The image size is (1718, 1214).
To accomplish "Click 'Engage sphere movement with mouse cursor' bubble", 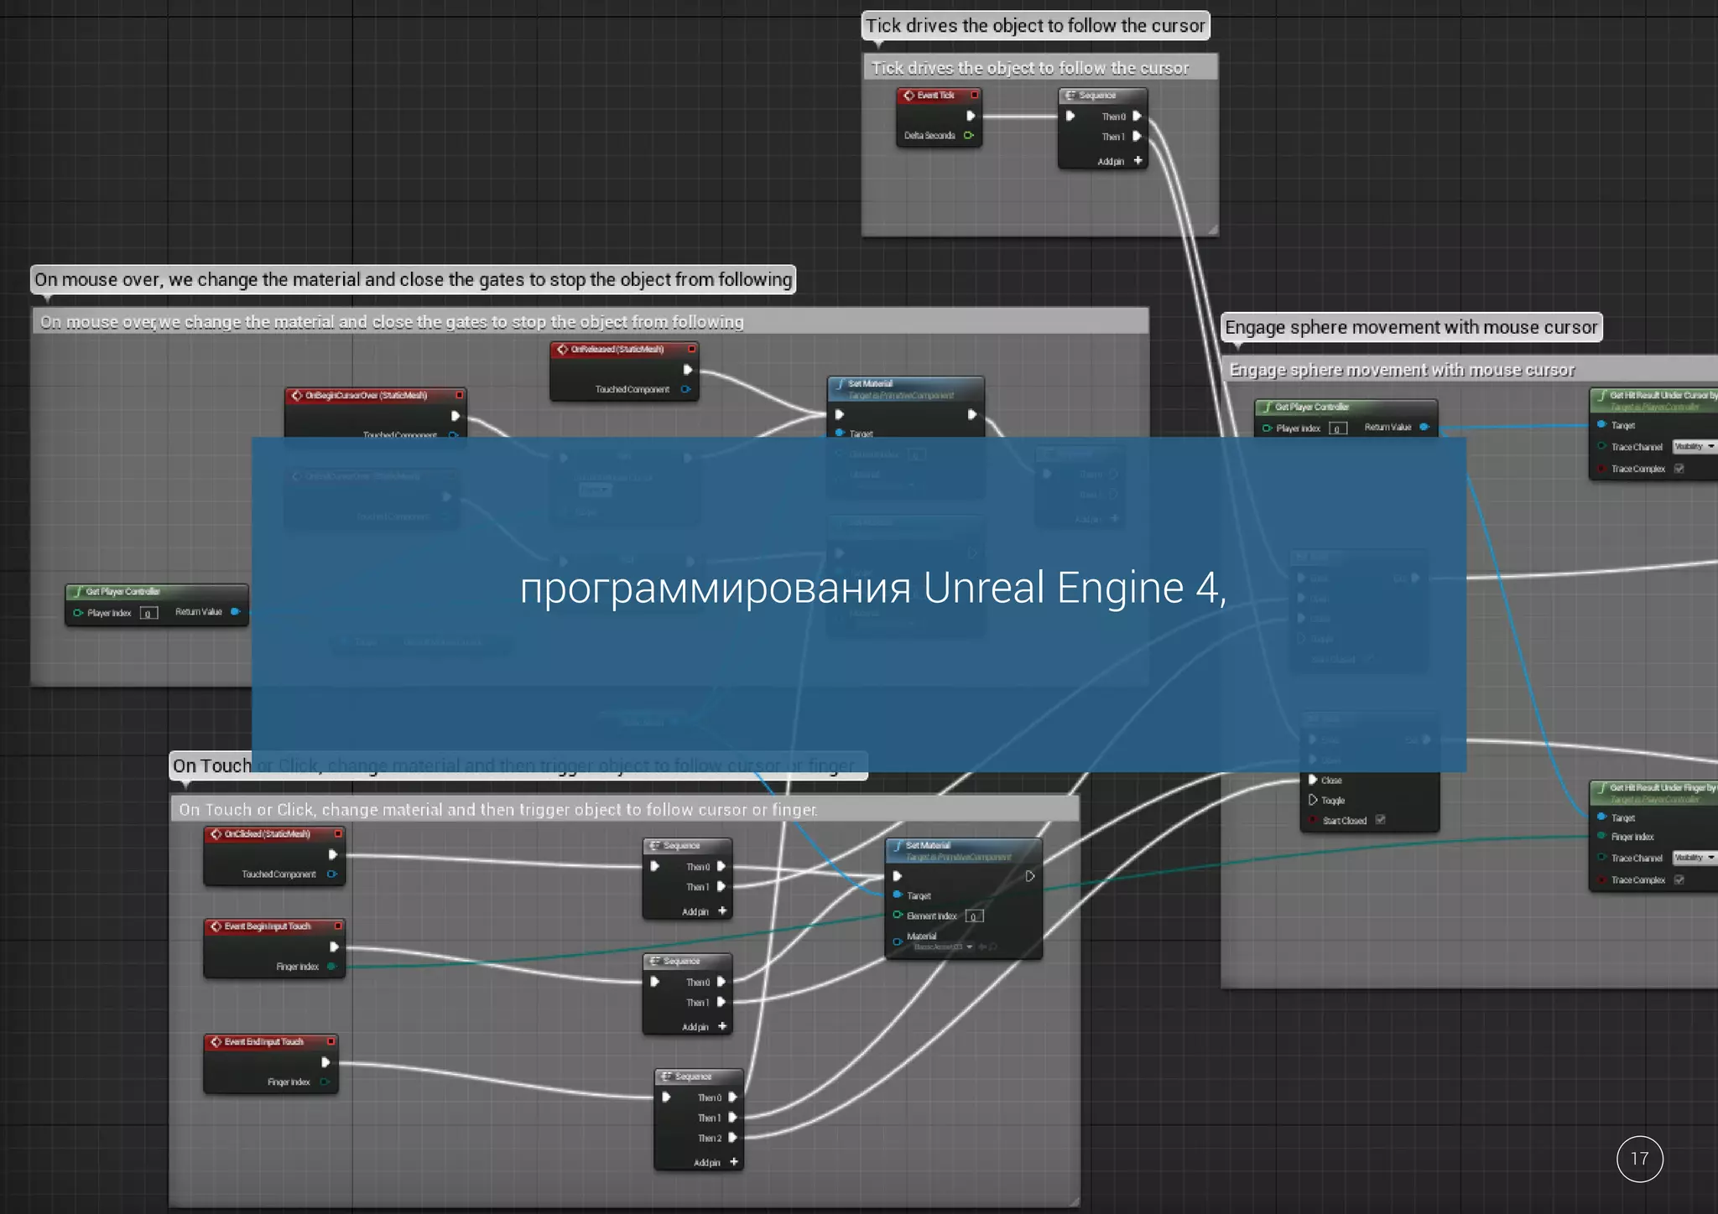I will point(1411,327).
